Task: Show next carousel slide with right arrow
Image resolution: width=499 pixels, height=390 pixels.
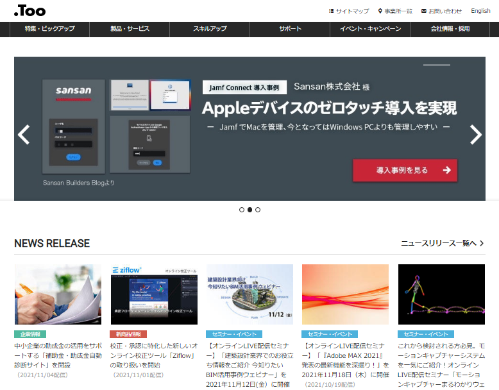Action: pyautogui.click(x=476, y=134)
